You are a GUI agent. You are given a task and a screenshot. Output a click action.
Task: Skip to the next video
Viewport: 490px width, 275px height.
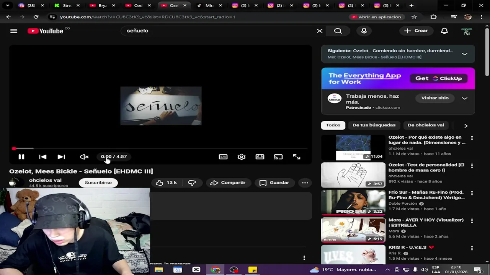pyautogui.click(x=61, y=157)
